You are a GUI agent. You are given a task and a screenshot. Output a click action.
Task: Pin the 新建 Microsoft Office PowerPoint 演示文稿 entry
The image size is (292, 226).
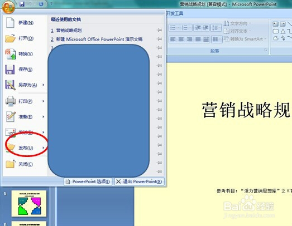160,39
